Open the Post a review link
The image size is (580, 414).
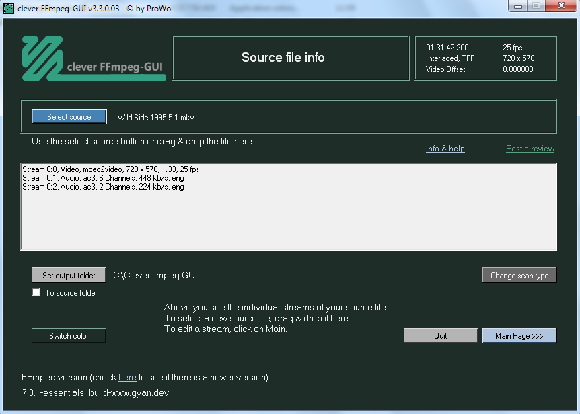click(x=530, y=149)
